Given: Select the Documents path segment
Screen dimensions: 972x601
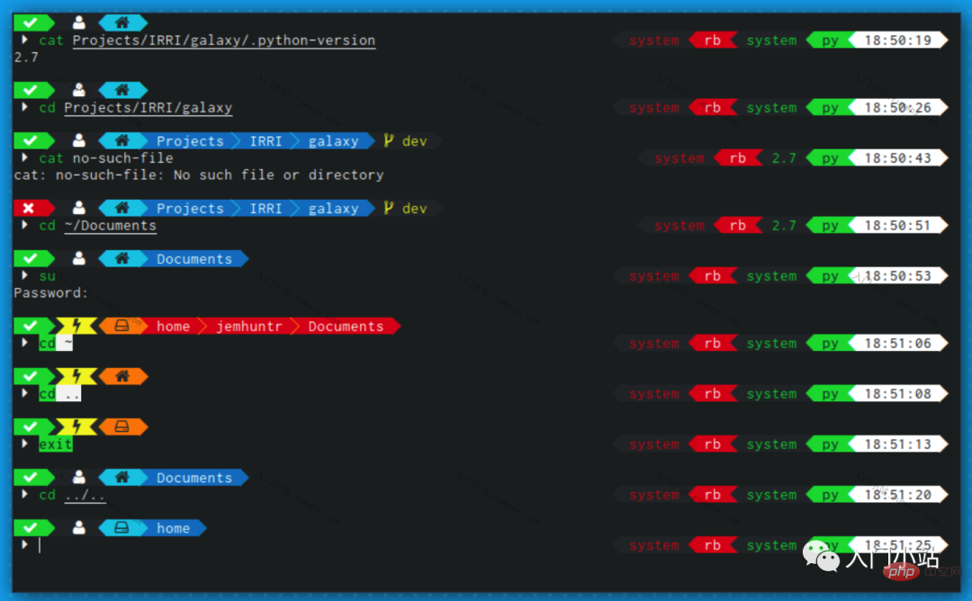Looking at the screenshot, I should coord(196,258).
